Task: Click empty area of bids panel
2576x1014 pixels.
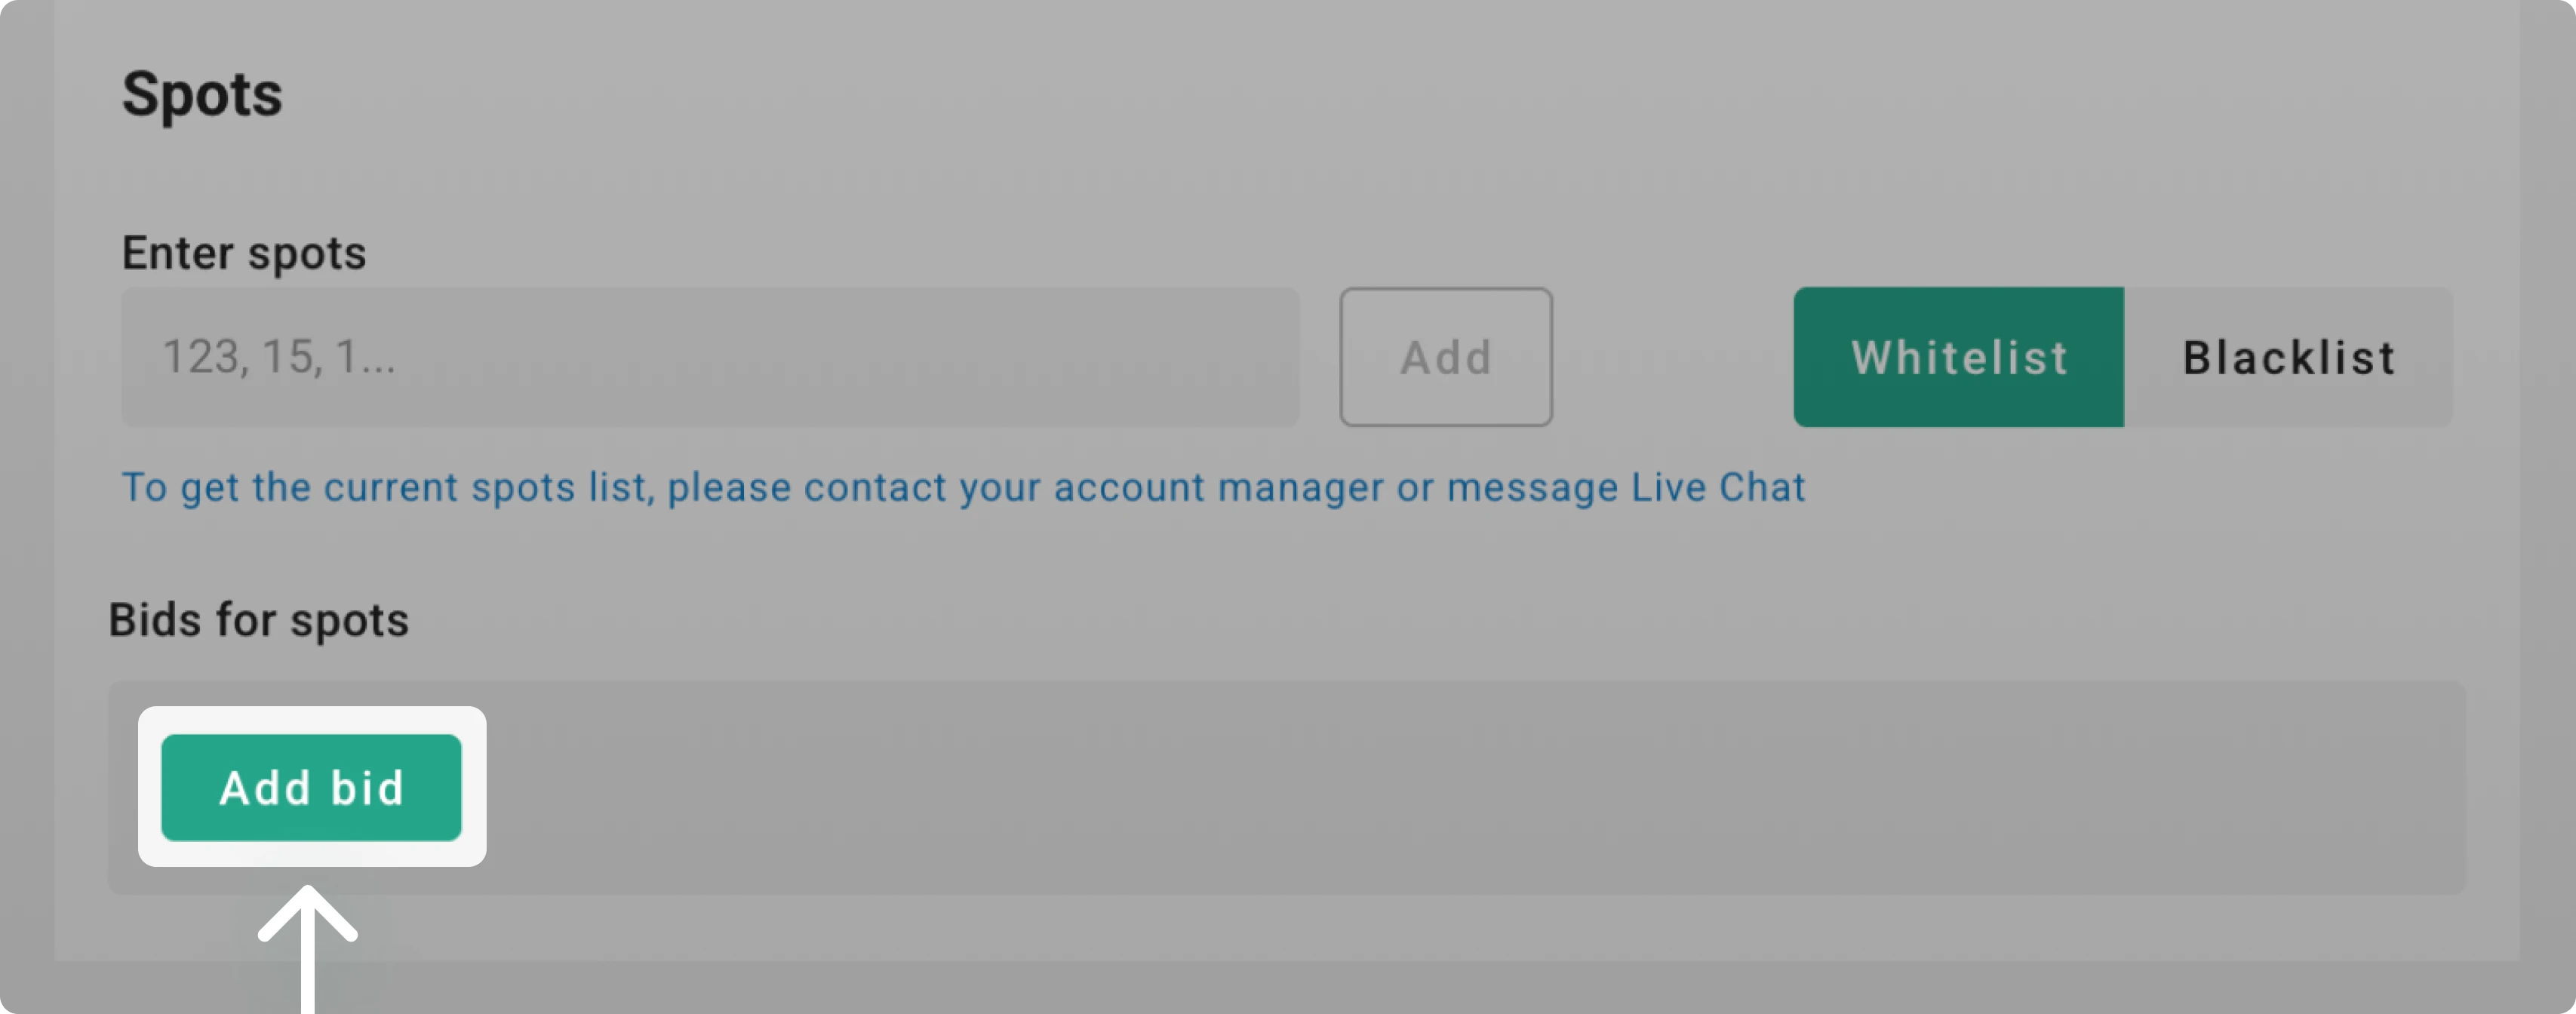Action: pos(1470,787)
